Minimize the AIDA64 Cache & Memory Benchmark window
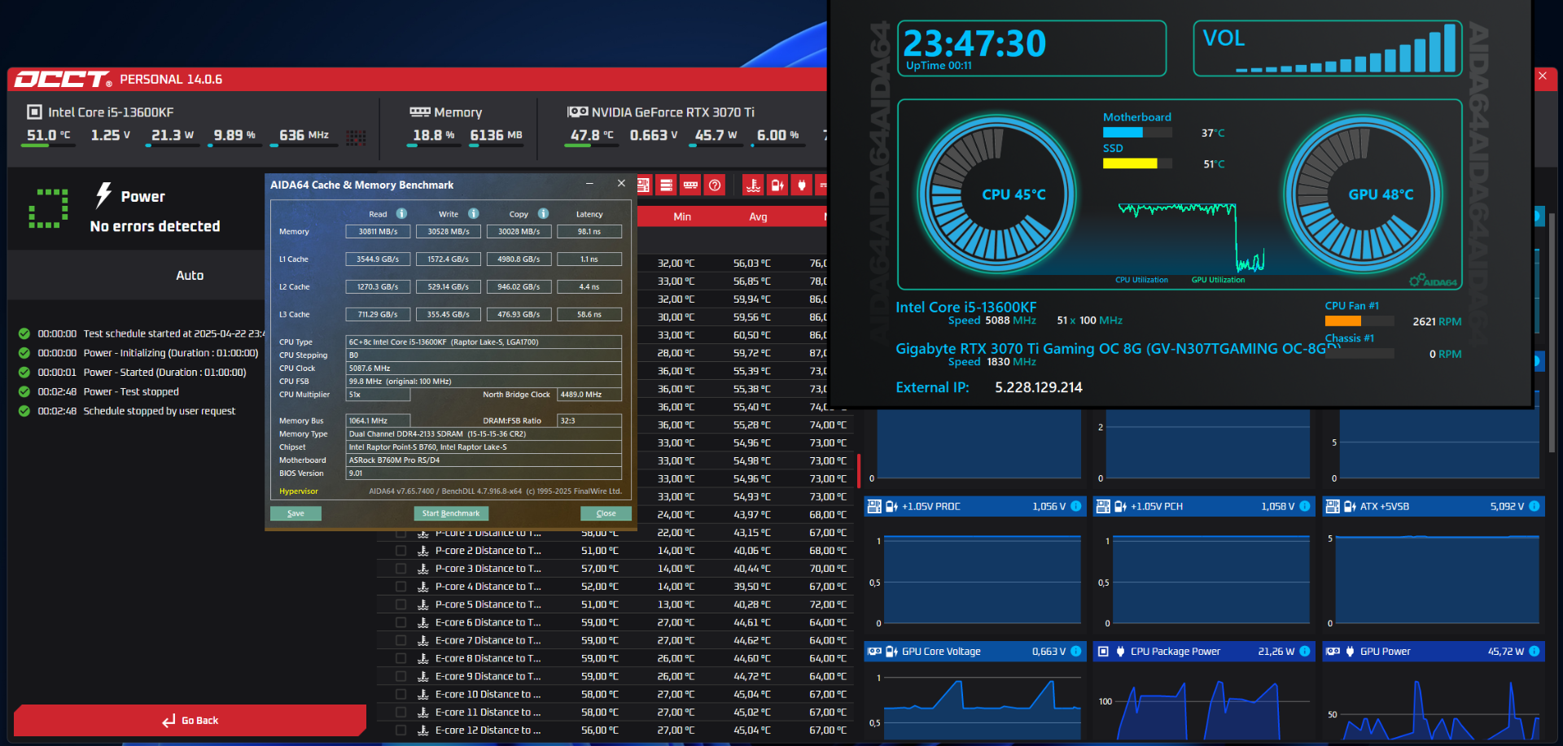Image resolution: width=1563 pixels, height=746 pixels. 589,184
